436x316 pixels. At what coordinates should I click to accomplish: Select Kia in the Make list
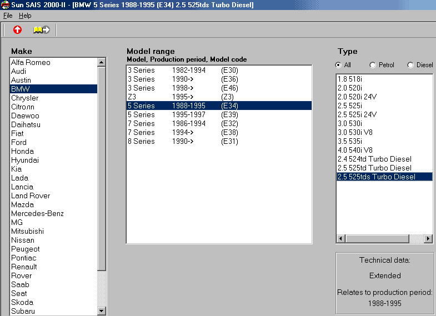point(54,169)
